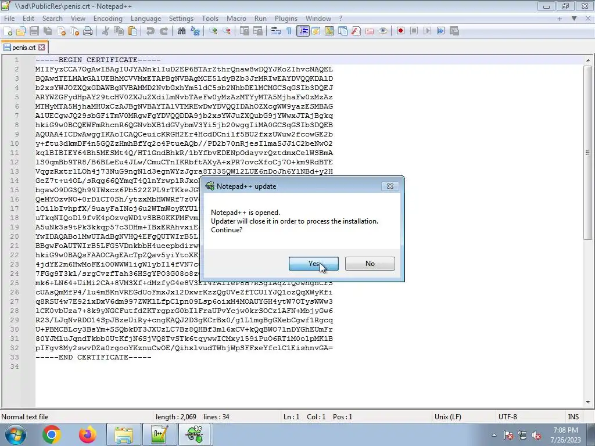The image size is (595, 446).
Task: Click the Save floppy disk icon
Action: (x=34, y=31)
